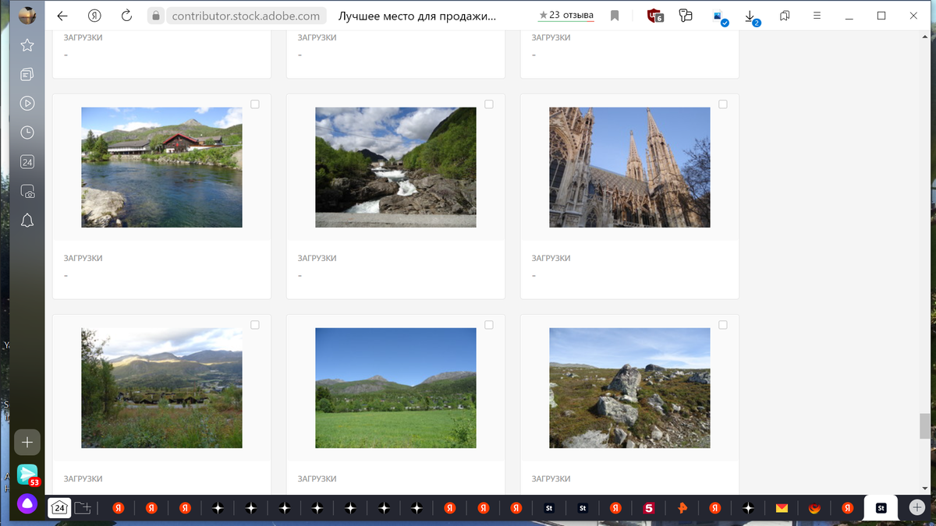Open the downloads arrow icon
The height and width of the screenshot is (526, 936).
click(x=750, y=17)
